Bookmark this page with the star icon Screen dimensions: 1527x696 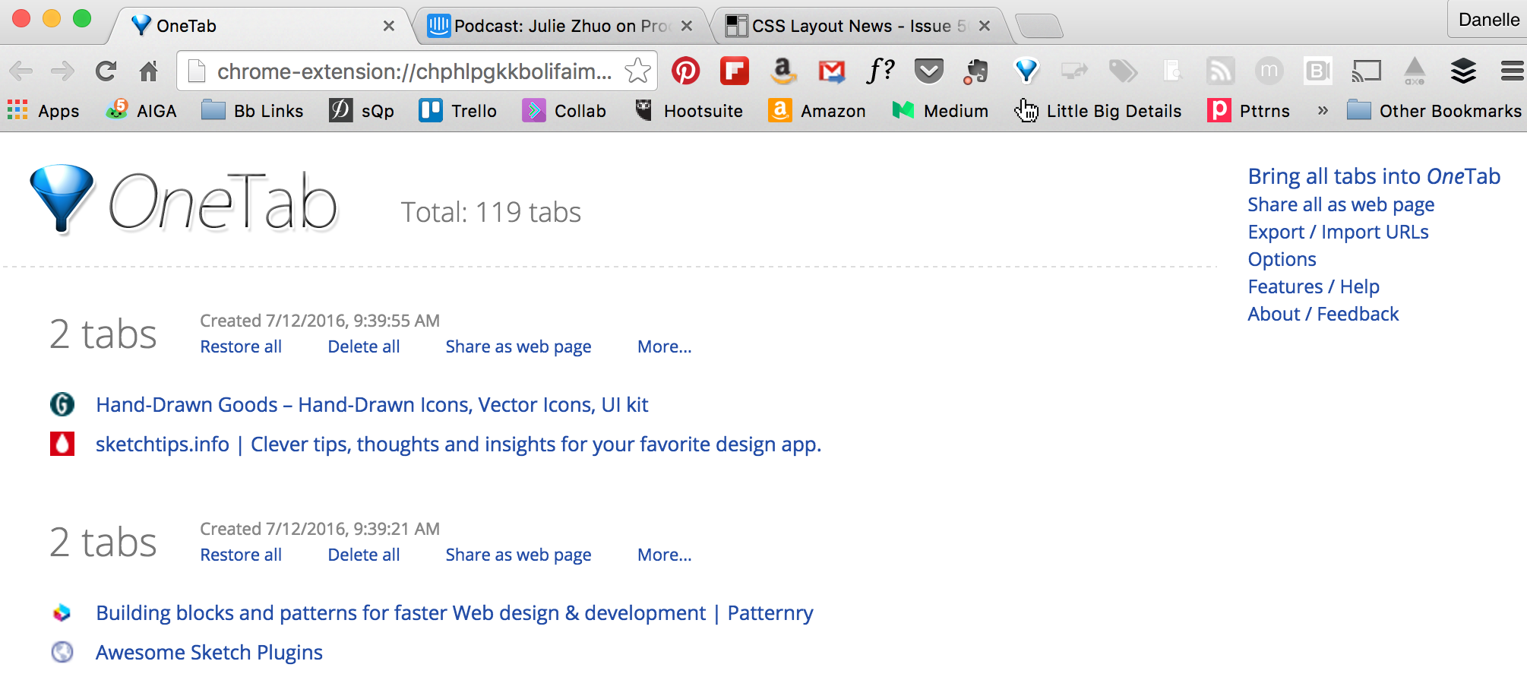pos(637,71)
